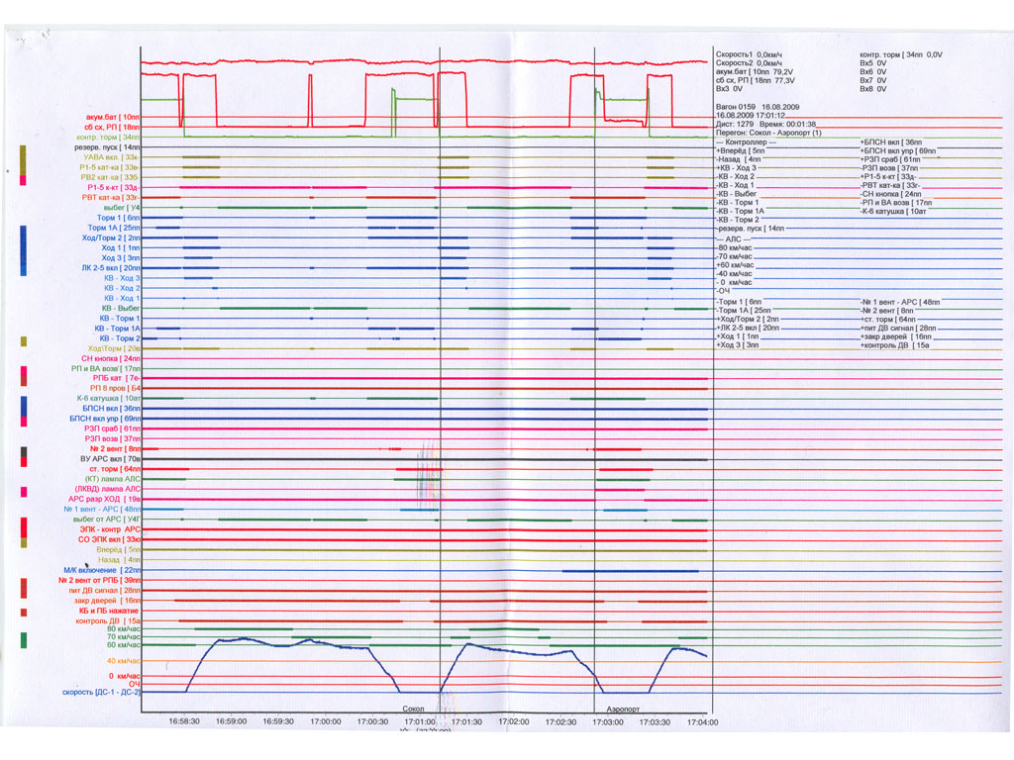The height and width of the screenshot is (760, 1014).
Task: Select the 16:58:30 time axis label
Action: 183,722
